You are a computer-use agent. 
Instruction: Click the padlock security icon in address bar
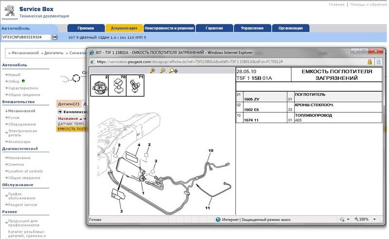tap(370, 62)
